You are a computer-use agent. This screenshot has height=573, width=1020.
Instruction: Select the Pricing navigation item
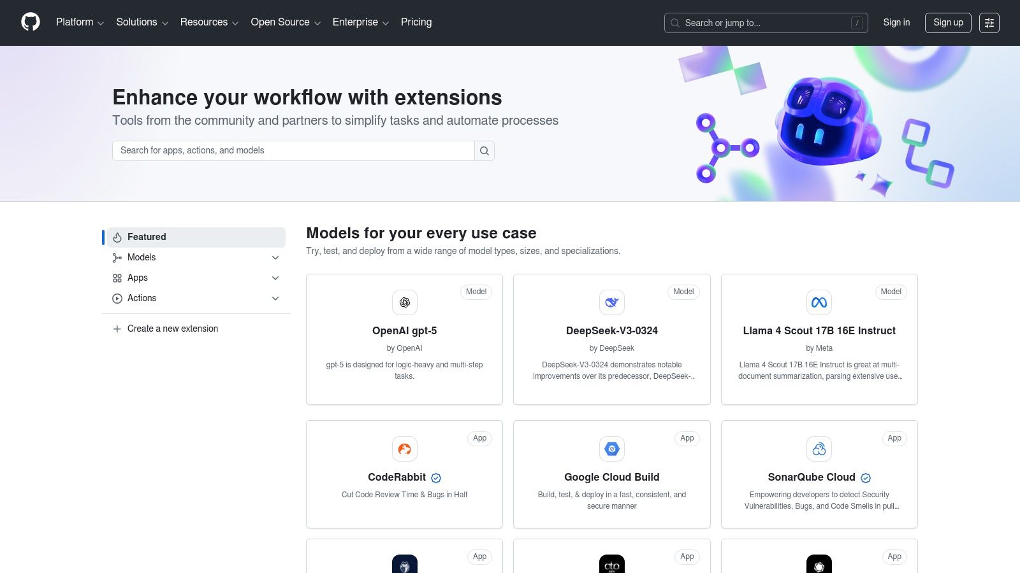coord(416,22)
